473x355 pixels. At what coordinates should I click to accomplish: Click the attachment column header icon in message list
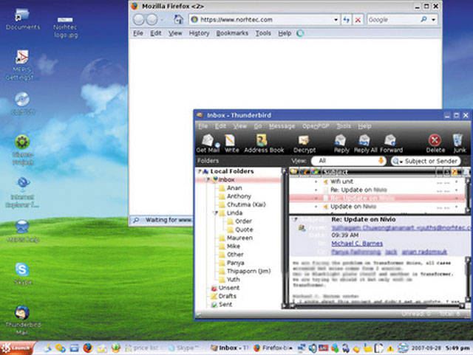click(305, 172)
